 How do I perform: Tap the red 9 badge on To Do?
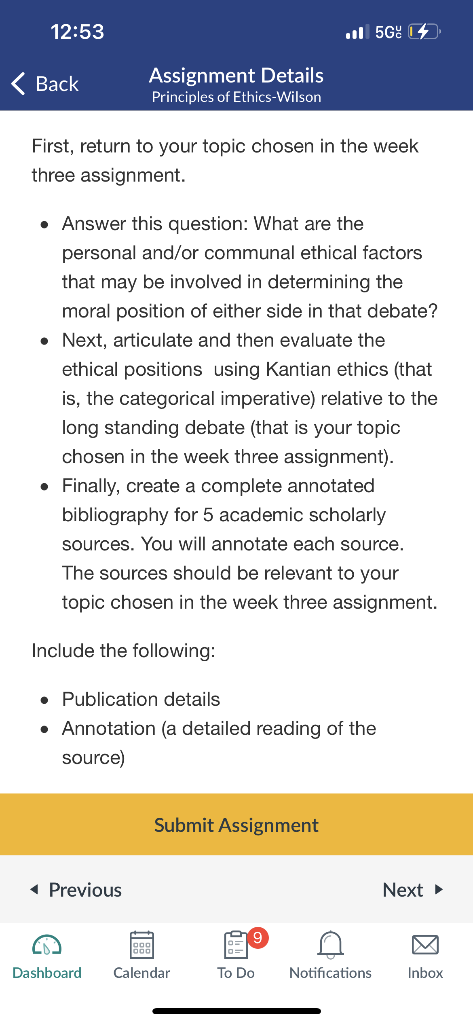[x=258, y=937]
